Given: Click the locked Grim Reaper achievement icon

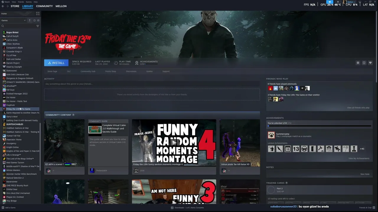Looking at the screenshot, I should coord(271,149).
